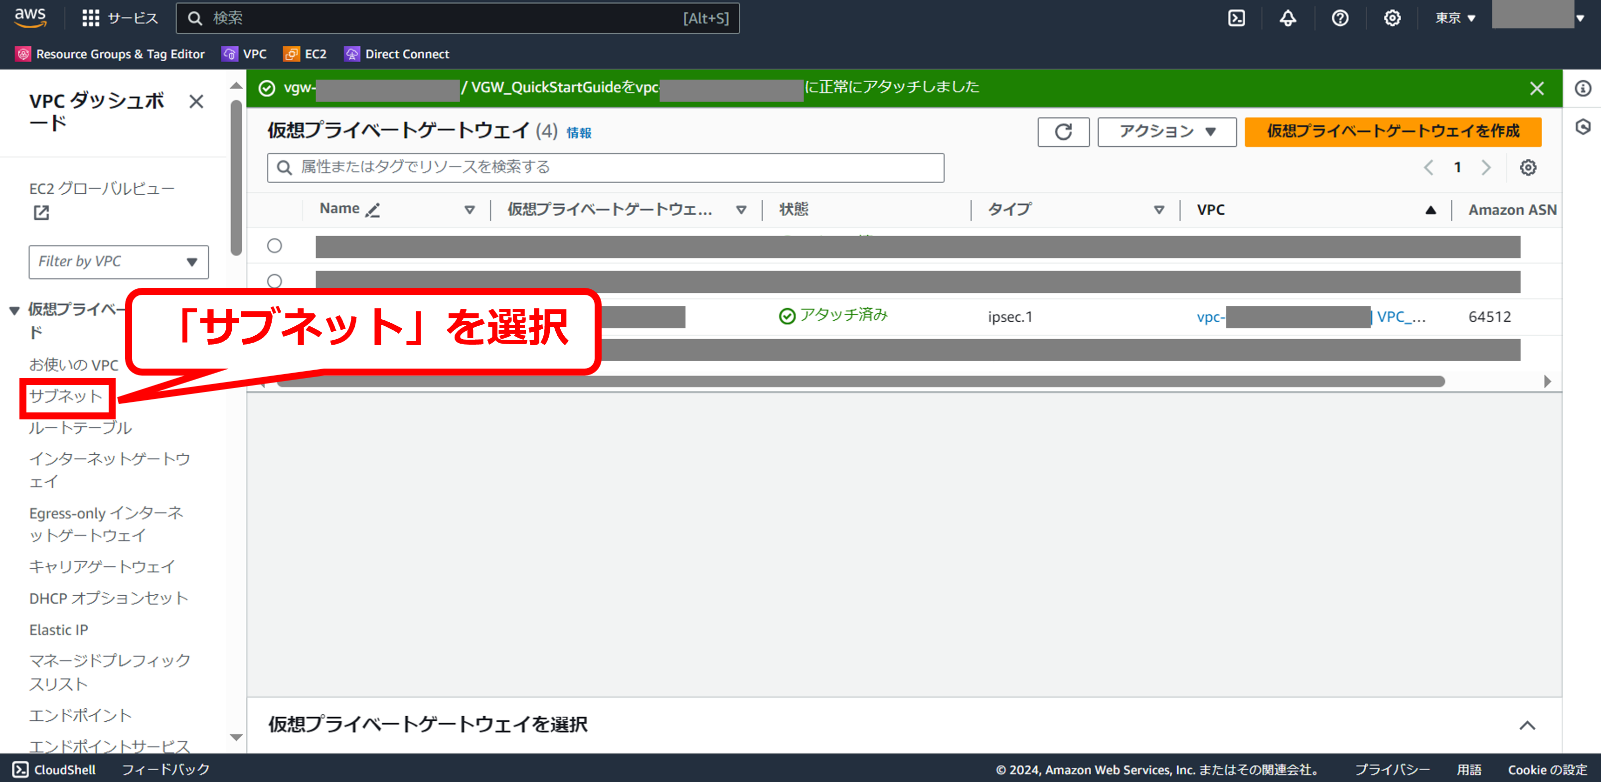
Task: Select サブネット in the sidebar
Action: click(66, 396)
